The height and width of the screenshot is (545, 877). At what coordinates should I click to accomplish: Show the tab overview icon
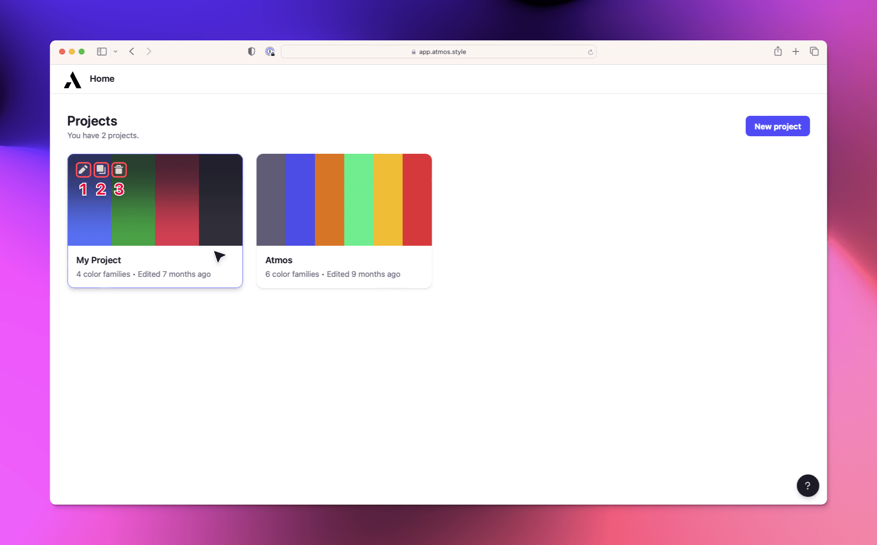pos(814,52)
